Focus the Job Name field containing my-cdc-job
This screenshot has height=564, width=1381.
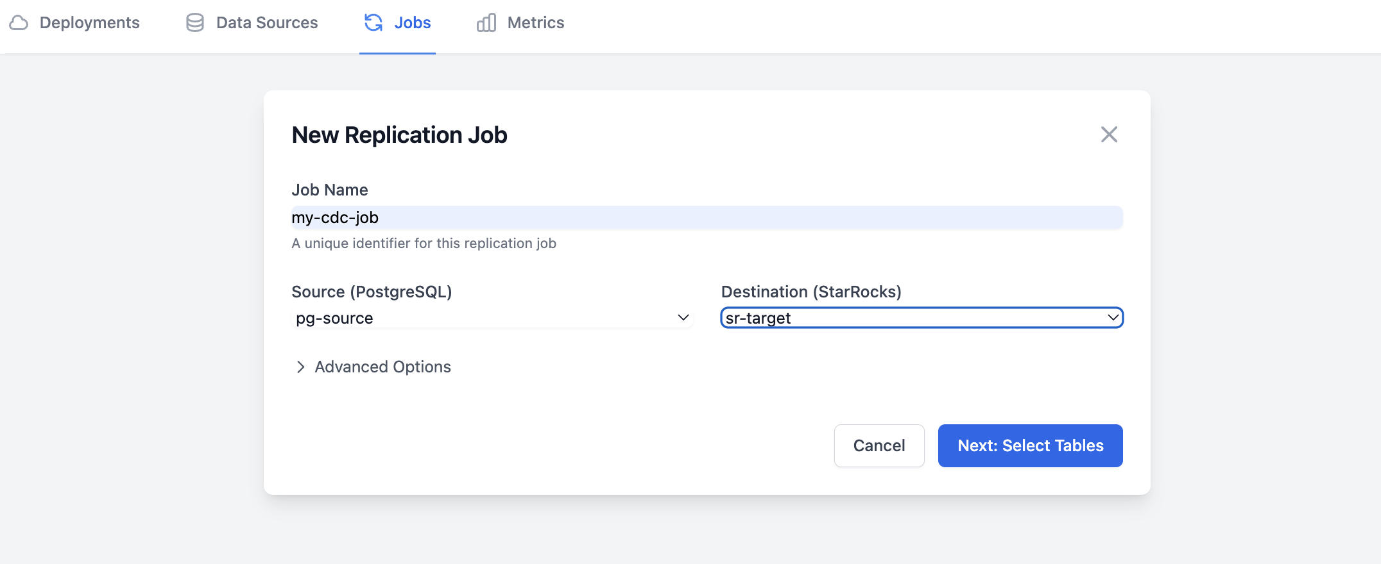pyautogui.click(x=706, y=218)
